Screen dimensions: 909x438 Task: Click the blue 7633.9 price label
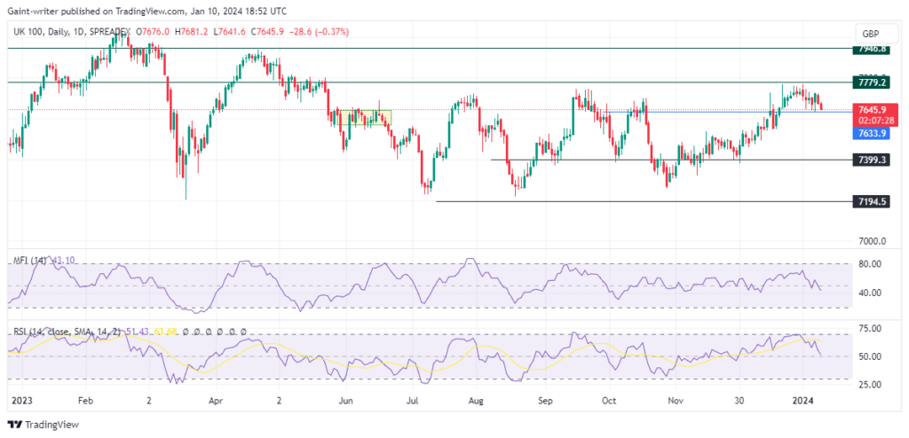click(872, 133)
